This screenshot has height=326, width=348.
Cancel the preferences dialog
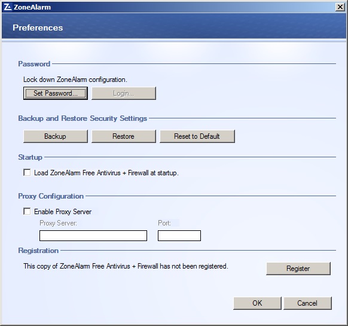[307, 303]
